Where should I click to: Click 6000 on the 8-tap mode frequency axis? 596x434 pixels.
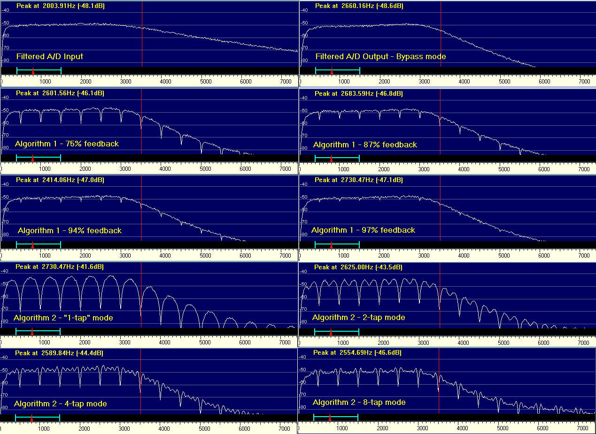click(x=542, y=428)
